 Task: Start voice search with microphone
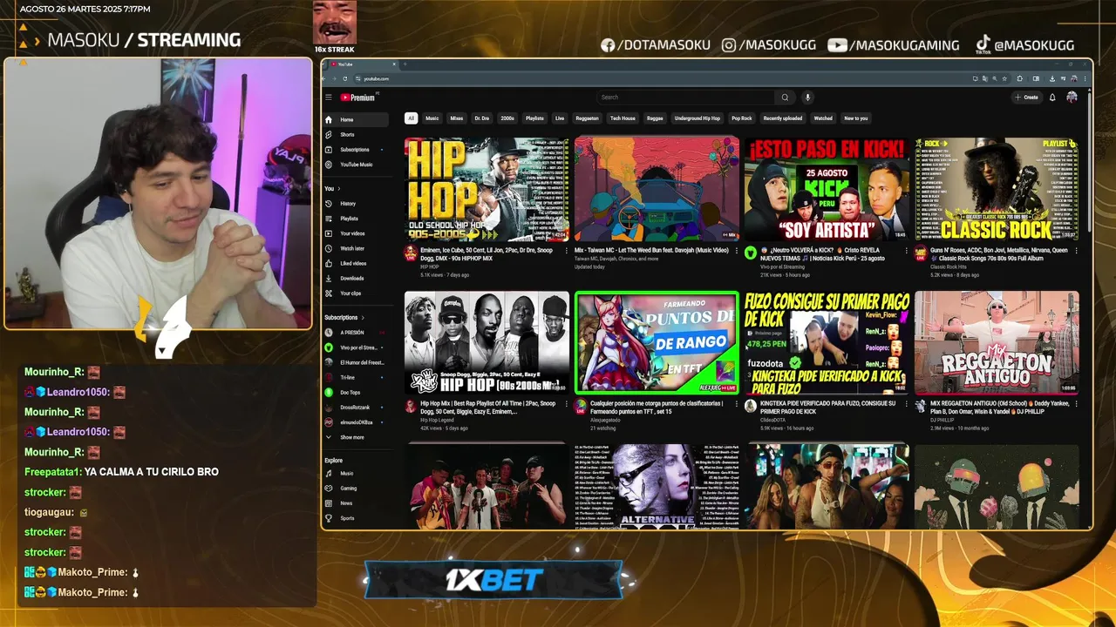click(807, 98)
